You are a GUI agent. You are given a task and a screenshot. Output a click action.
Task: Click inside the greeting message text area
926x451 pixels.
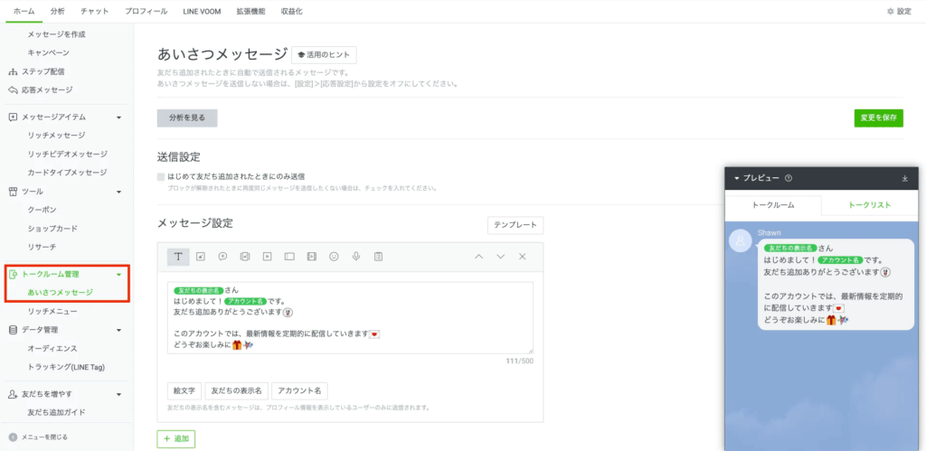(x=350, y=317)
